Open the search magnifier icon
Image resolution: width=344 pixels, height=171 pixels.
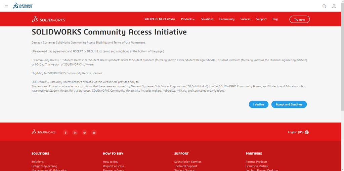click(x=324, y=6)
